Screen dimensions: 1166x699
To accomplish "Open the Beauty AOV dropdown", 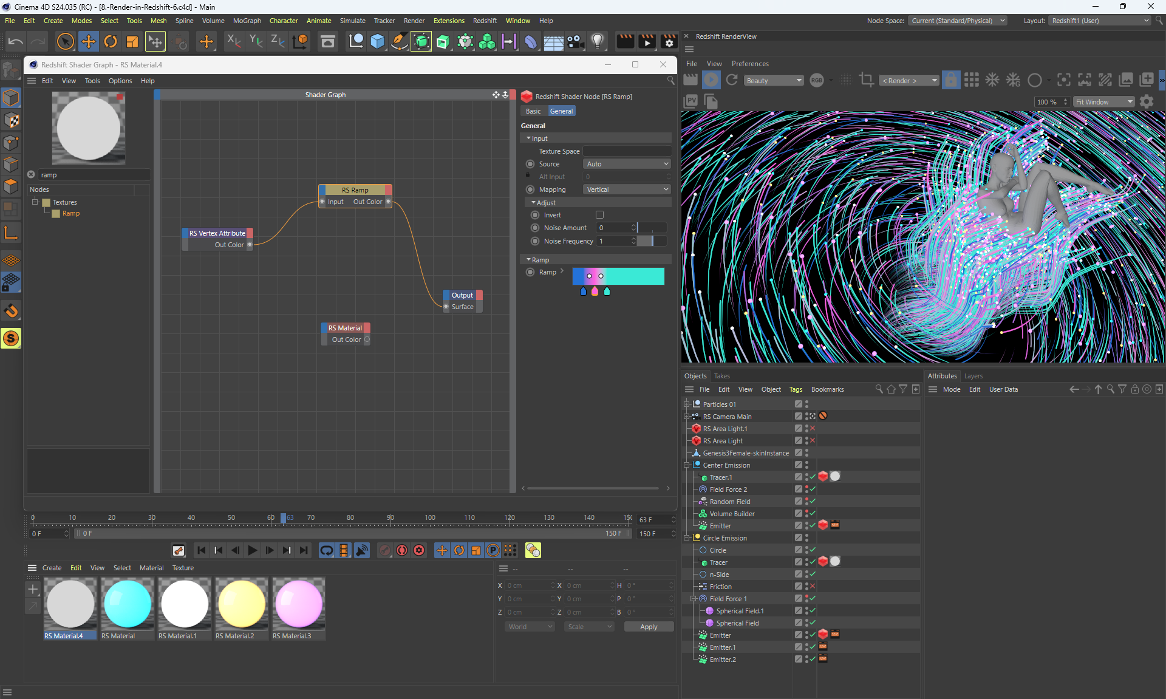I will pyautogui.click(x=774, y=80).
